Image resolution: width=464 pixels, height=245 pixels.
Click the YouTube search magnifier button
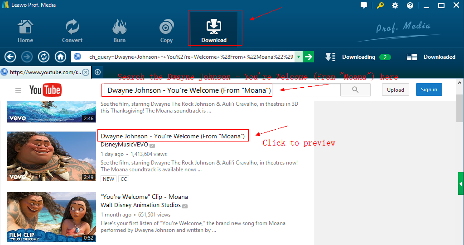[x=355, y=90]
